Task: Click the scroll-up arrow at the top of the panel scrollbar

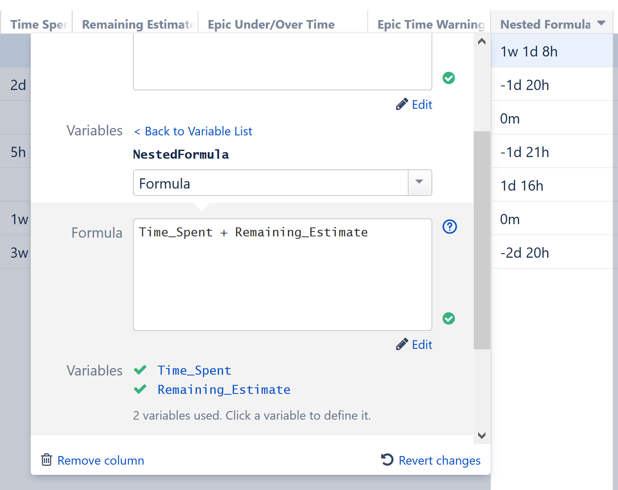Action: [x=482, y=41]
